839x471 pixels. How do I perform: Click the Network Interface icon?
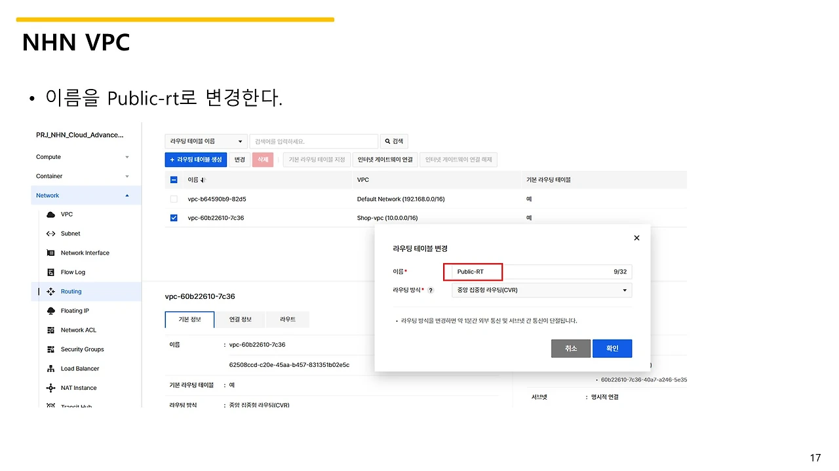pyautogui.click(x=50, y=253)
